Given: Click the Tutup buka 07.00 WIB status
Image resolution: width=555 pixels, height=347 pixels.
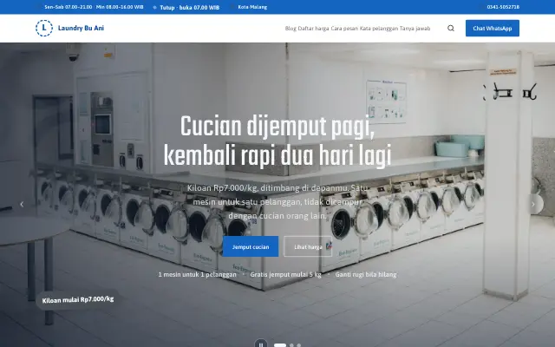Looking at the screenshot, I should (x=189, y=8).
